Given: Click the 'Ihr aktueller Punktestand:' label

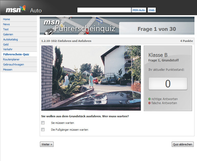Looking at the screenshot, I should click(166, 70).
